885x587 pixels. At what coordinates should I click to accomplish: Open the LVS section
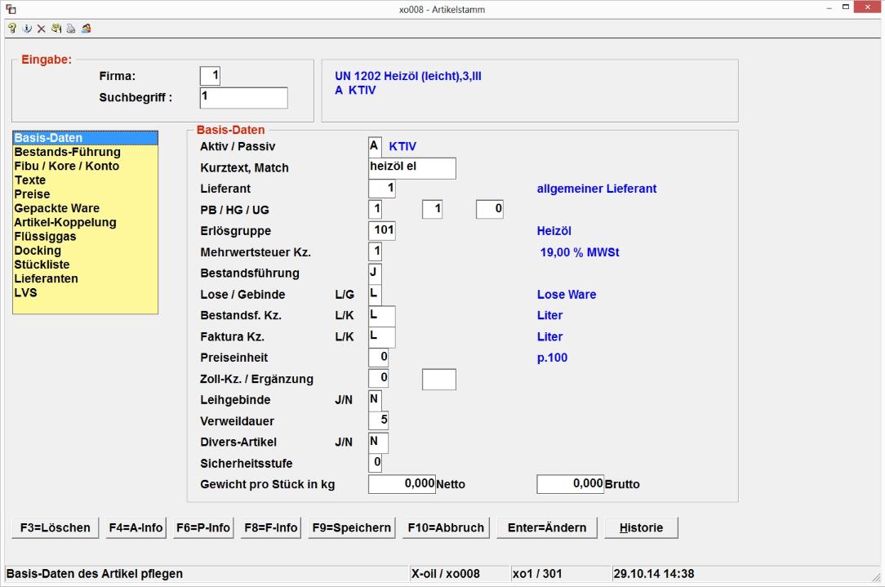coord(85,293)
